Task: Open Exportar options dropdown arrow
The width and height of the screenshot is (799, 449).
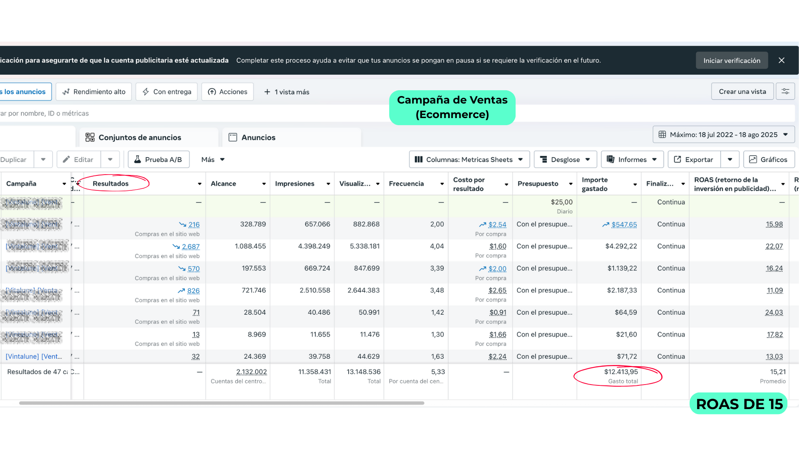Action: point(730,160)
